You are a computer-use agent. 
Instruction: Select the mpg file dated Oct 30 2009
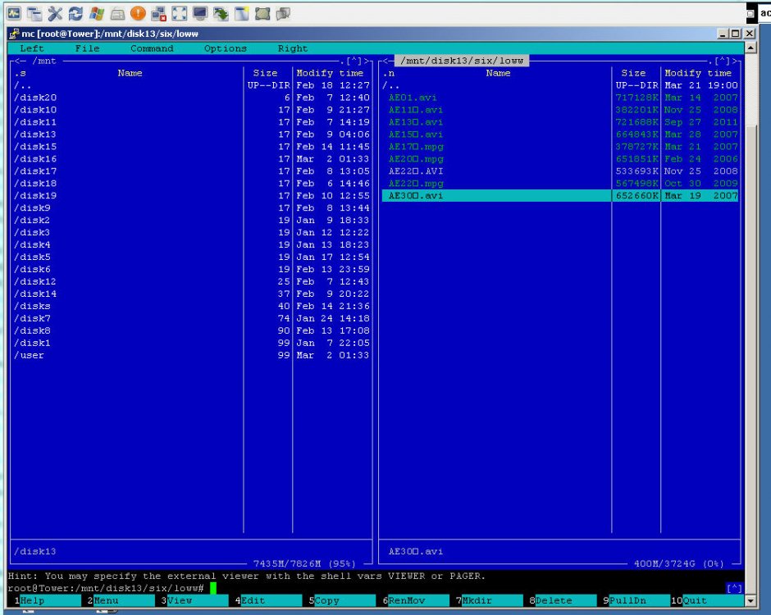point(560,184)
